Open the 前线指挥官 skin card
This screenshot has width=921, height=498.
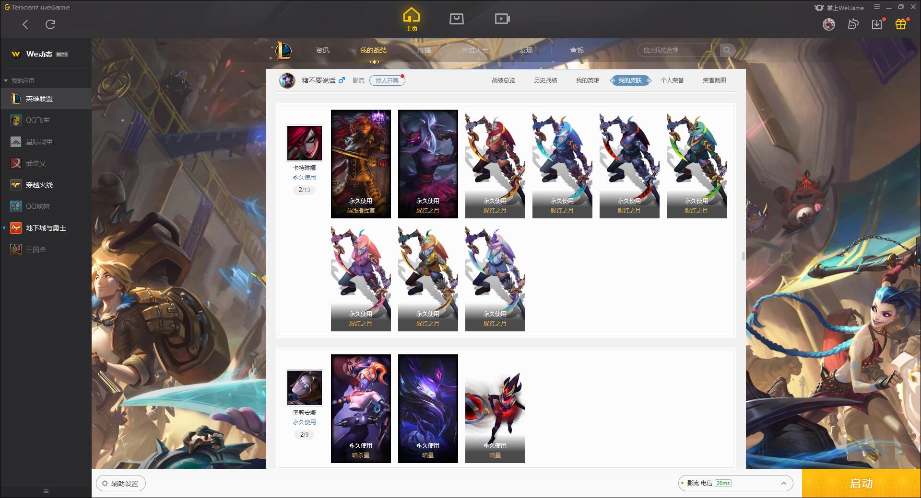(361, 164)
